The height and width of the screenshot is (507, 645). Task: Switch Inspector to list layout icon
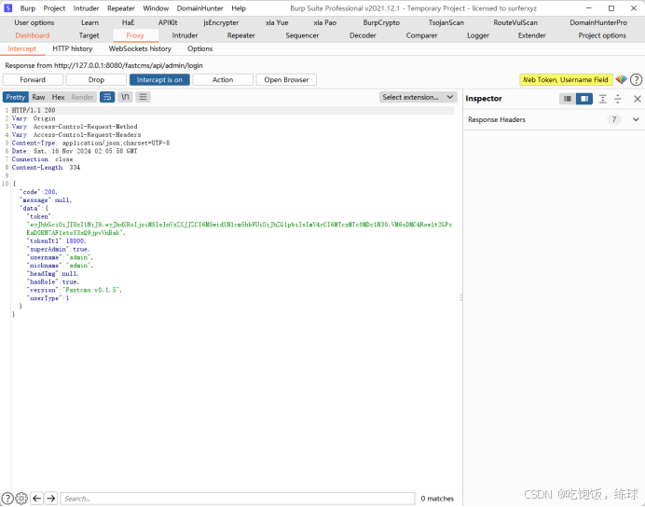click(568, 99)
